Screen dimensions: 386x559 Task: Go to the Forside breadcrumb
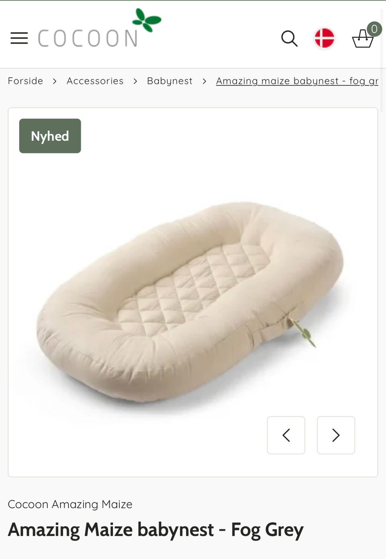pyautogui.click(x=25, y=81)
